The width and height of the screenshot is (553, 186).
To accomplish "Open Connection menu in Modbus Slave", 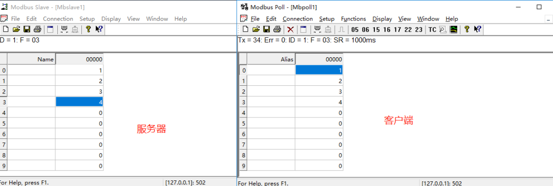I will [x=58, y=19].
